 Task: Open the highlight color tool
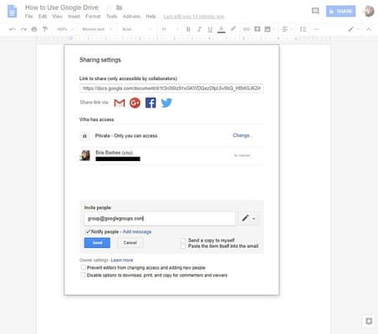(x=233, y=29)
